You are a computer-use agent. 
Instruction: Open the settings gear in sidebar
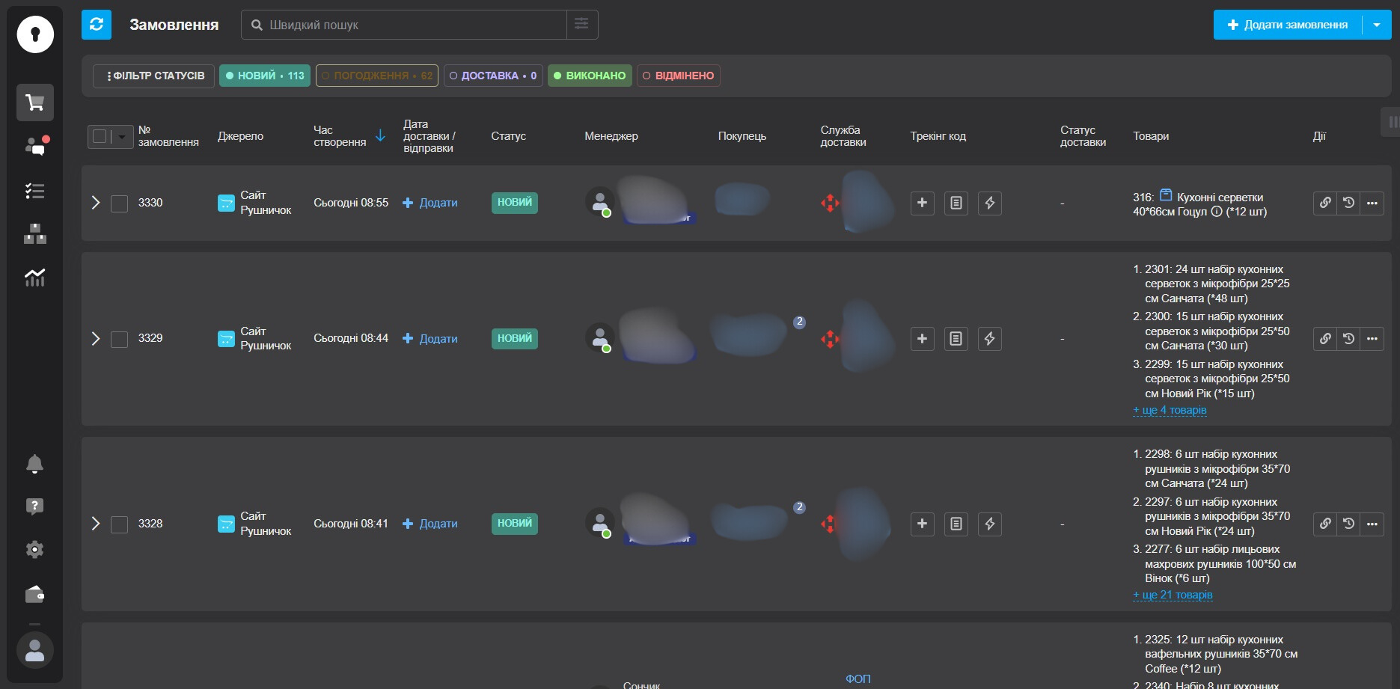[x=35, y=550]
